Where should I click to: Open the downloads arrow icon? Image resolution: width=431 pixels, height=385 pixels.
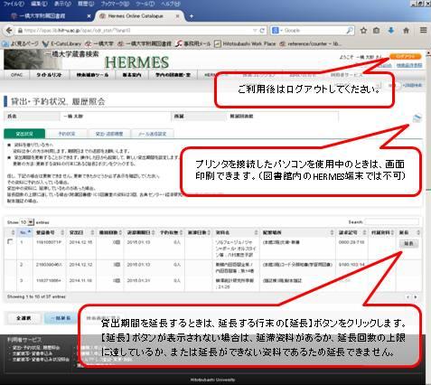[x=391, y=31]
